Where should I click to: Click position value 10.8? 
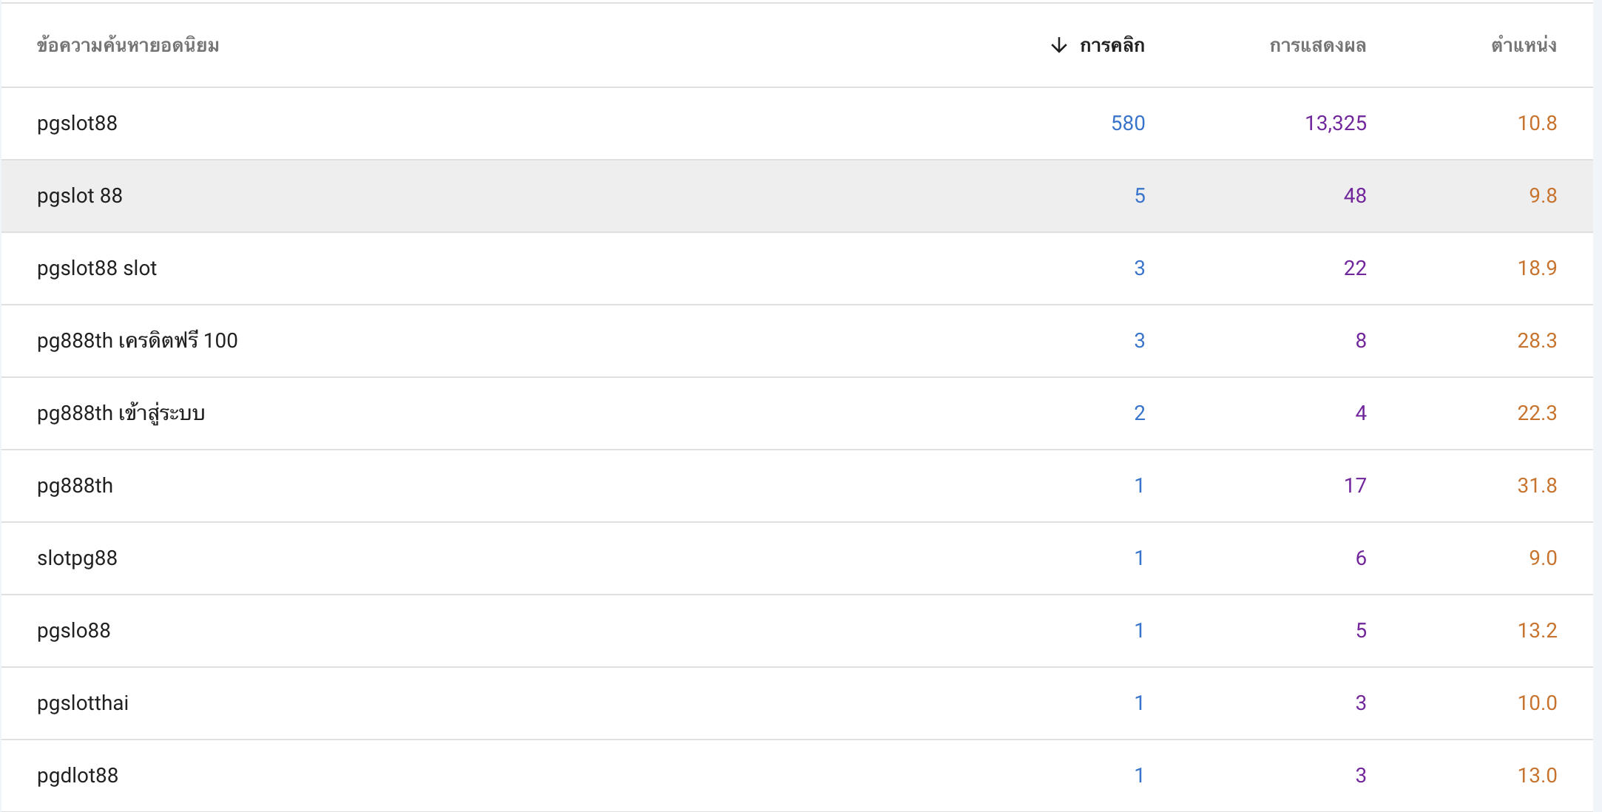click(1537, 124)
